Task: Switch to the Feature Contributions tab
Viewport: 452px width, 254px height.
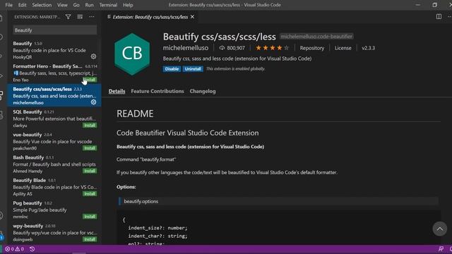Action: (157, 91)
